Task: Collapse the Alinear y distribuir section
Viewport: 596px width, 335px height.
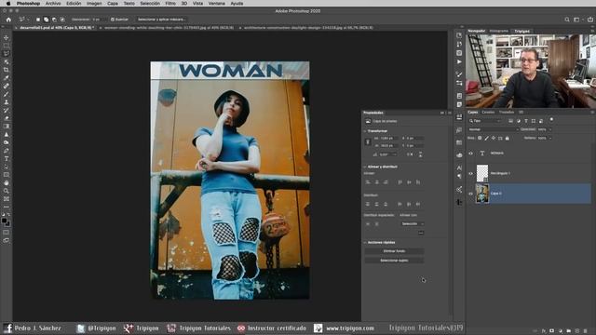Action: pyautogui.click(x=364, y=167)
